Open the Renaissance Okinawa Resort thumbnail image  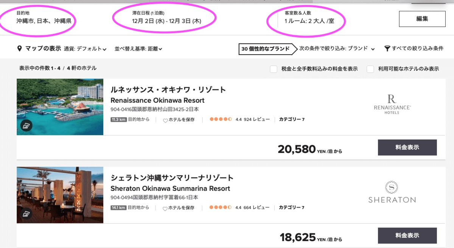coord(60,102)
